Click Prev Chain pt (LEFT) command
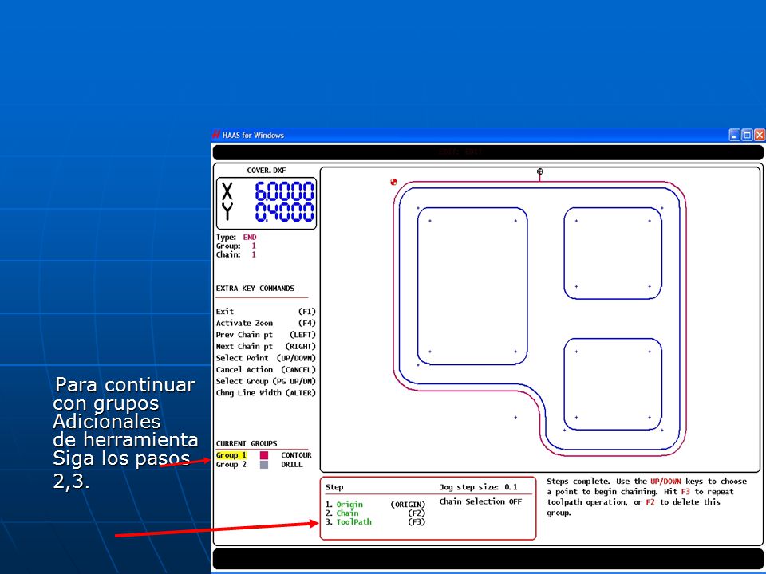Image resolution: width=766 pixels, height=574 pixels. coord(266,335)
